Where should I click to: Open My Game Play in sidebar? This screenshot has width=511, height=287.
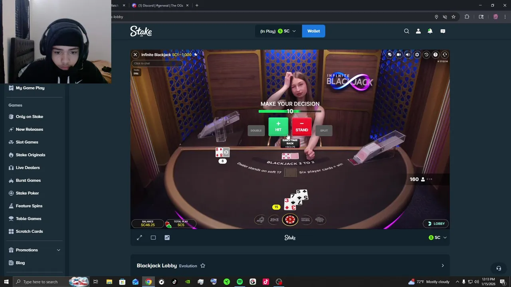pos(30,88)
